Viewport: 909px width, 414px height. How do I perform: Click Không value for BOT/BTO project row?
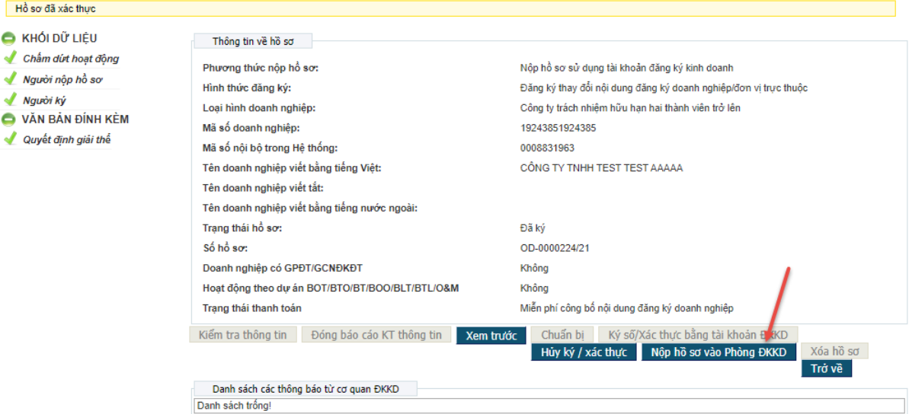[x=534, y=288]
